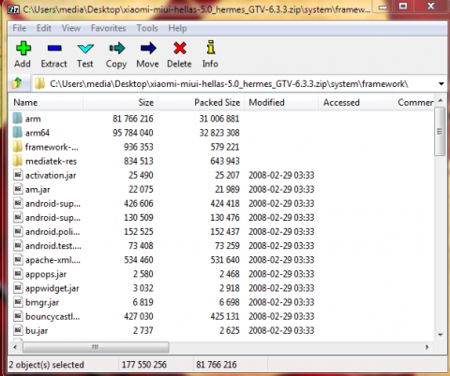Choose the Copy arrow icon
This screenshot has width=450, height=376.
[117, 48]
